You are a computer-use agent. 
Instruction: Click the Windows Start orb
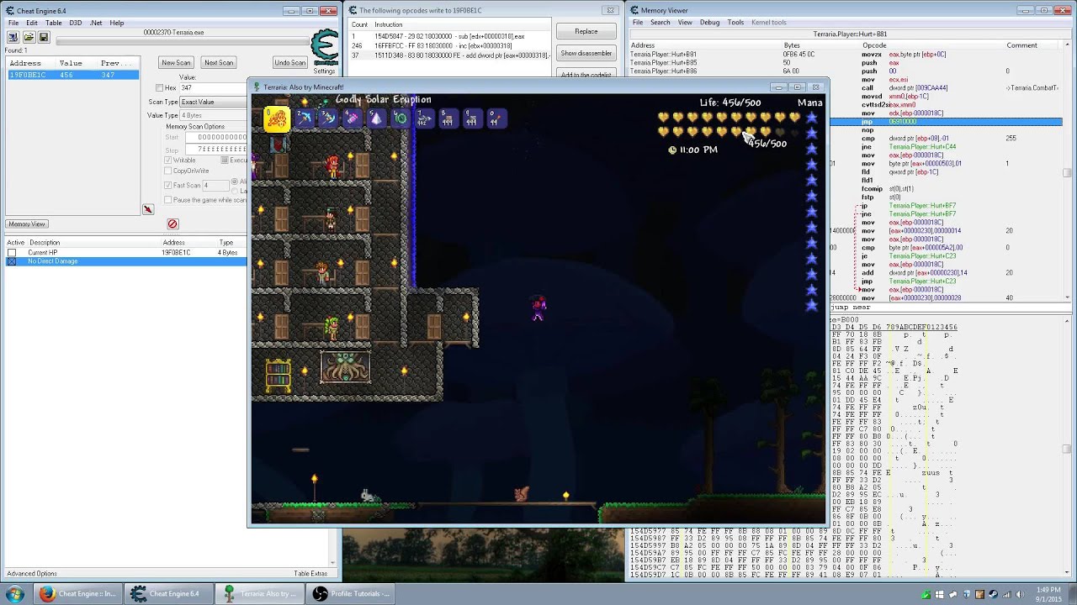[x=14, y=594]
